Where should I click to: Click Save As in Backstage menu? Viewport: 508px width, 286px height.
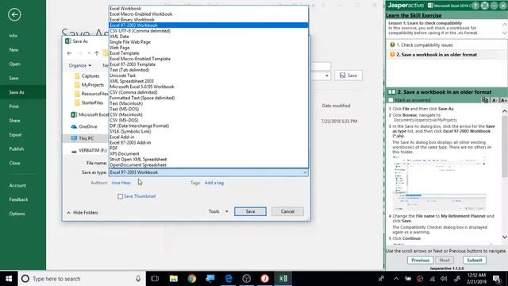click(x=23, y=92)
